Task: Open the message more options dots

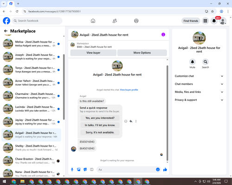Action: click(136, 121)
